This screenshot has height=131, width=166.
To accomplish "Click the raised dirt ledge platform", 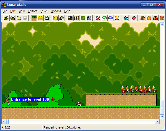I will coord(121,100).
